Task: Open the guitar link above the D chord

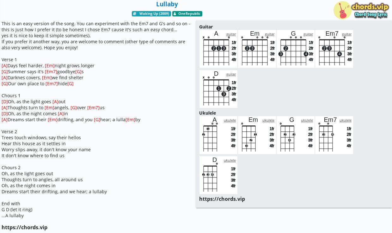Action: (x=231, y=74)
